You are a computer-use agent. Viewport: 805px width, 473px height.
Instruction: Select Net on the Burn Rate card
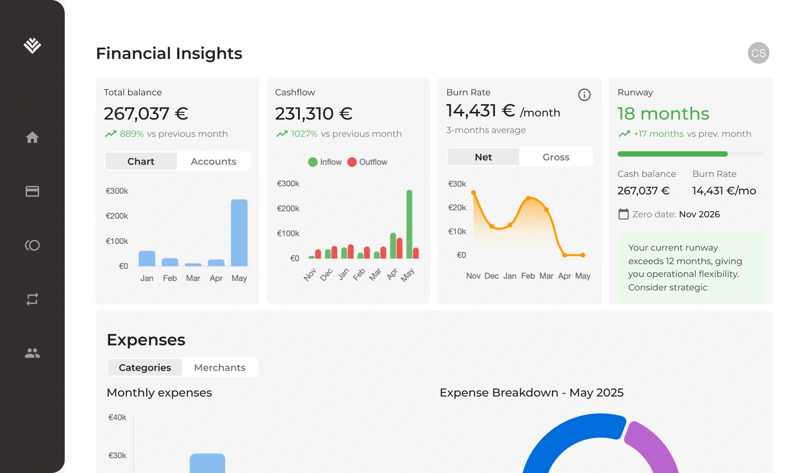tap(483, 157)
